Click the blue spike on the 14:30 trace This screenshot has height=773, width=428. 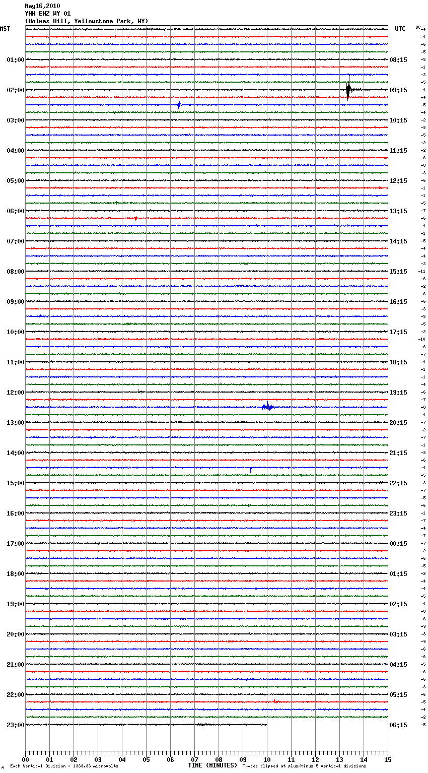coord(251,469)
